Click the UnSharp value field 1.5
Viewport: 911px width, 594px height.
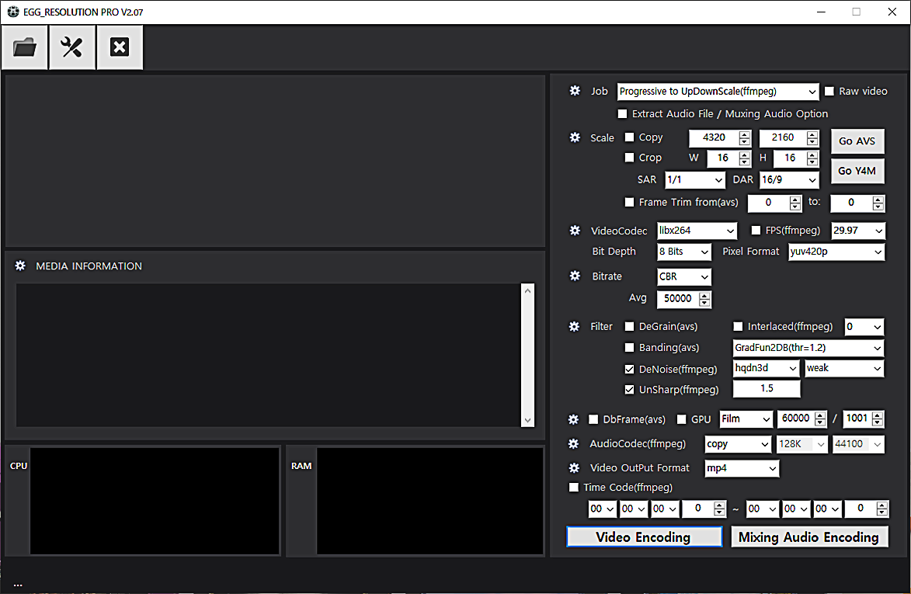tap(767, 388)
